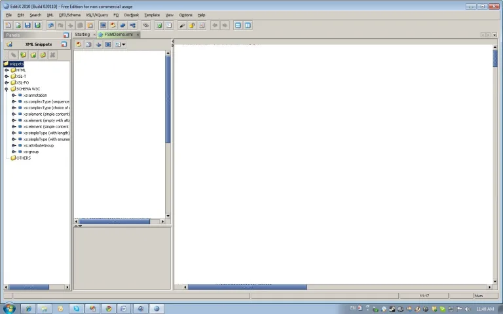This screenshot has width=503, height=314.
Task: Click the editor horizontal scrollbar thumb
Action: click(247, 287)
